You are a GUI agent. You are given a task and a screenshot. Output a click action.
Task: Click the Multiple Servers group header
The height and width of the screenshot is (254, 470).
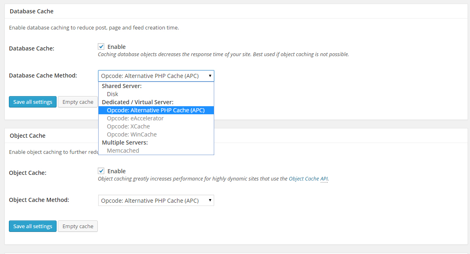[x=124, y=143]
